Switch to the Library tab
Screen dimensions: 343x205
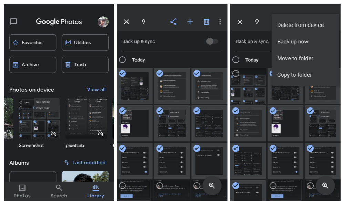(95, 191)
